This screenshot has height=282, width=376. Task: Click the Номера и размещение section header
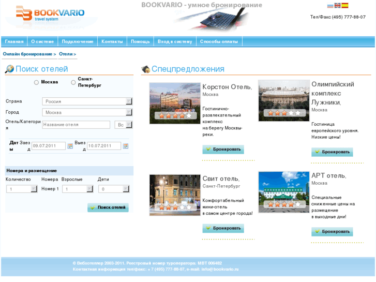coord(69,171)
